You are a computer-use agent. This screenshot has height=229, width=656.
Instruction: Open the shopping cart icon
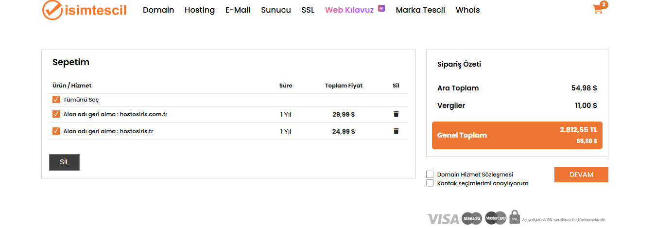coord(598,9)
